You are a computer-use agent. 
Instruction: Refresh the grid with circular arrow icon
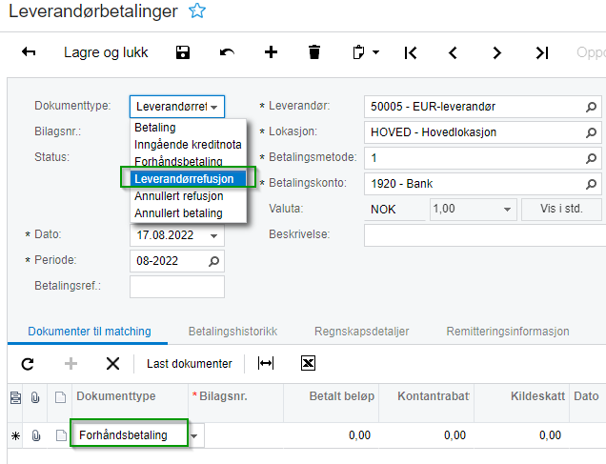(x=28, y=364)
